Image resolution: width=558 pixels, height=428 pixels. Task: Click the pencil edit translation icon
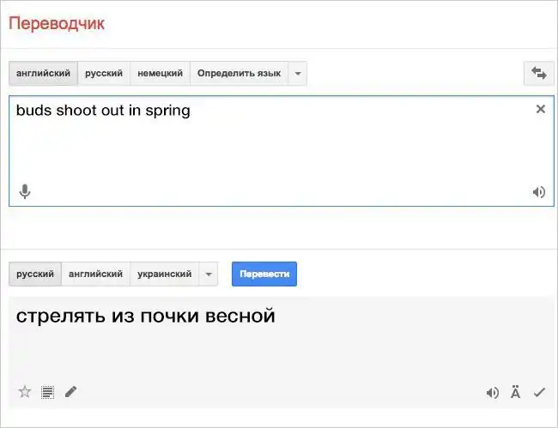tap(70, 392)
